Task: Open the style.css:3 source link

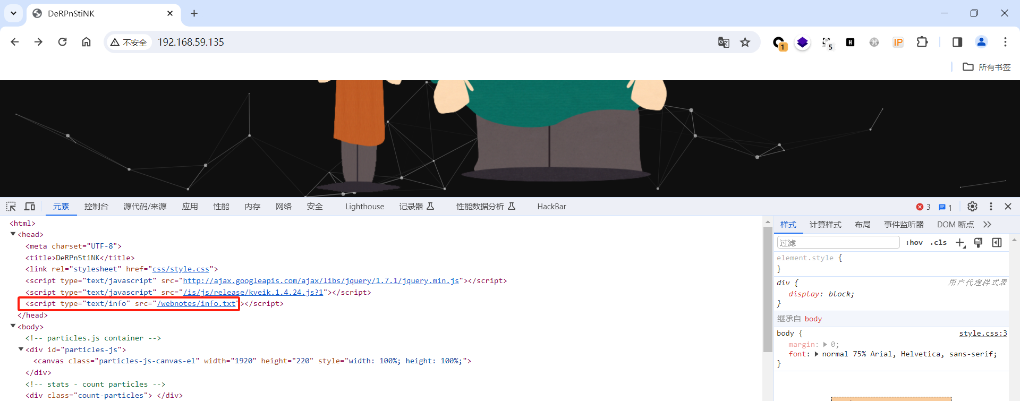Action: pyautogui.click(x=983, y=334)
